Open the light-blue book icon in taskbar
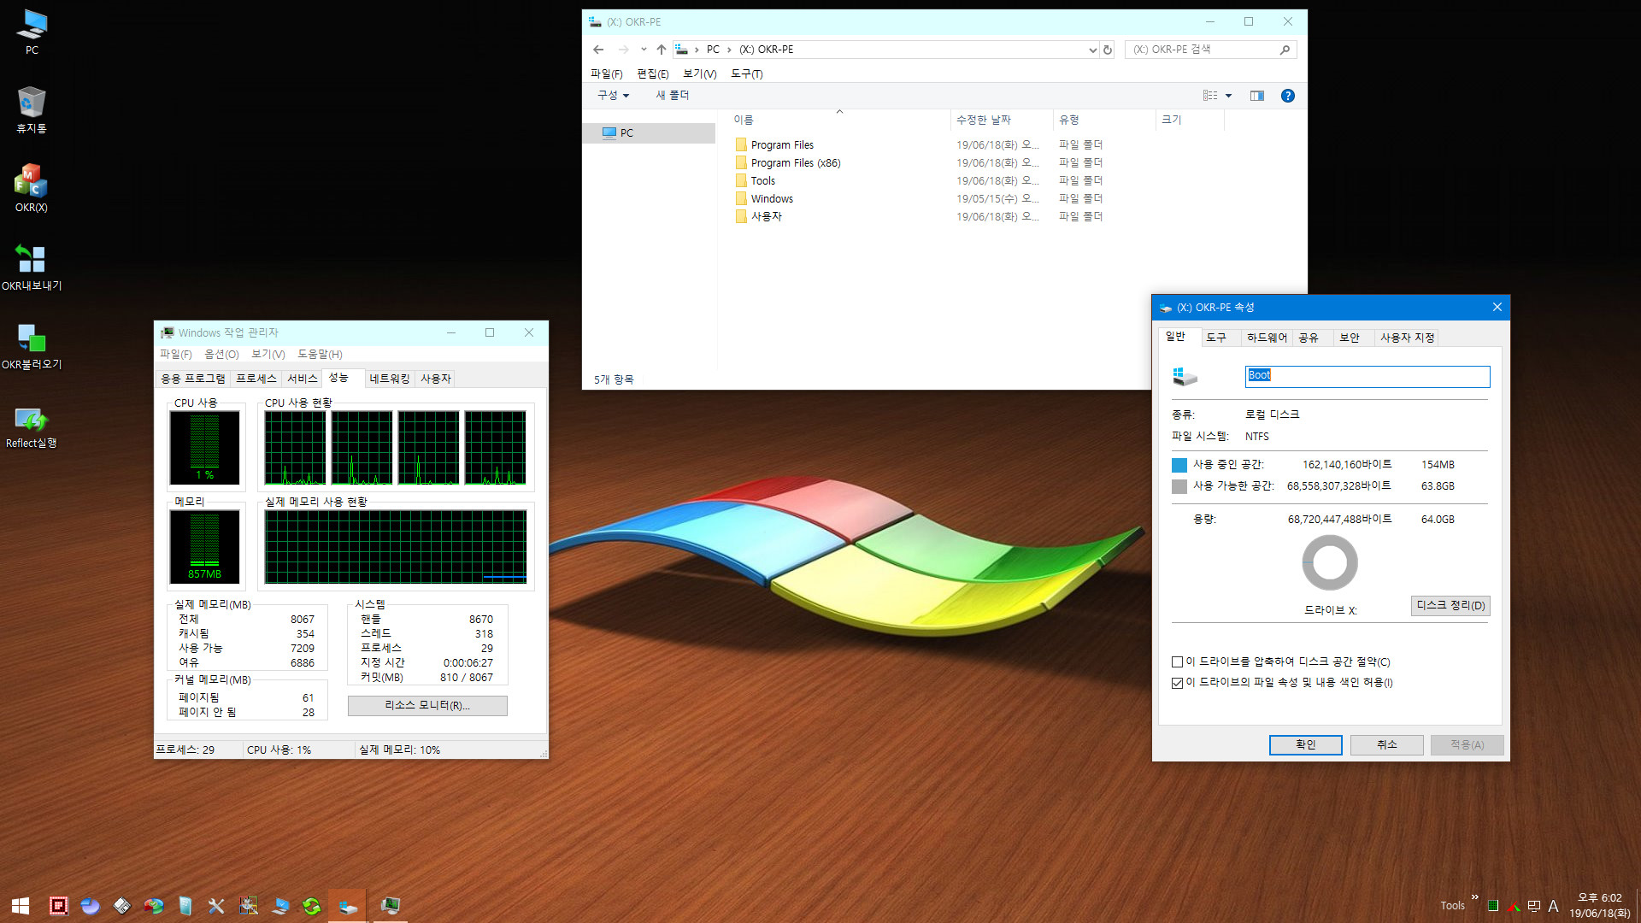The height and width of the screenshot is (923, 1641). tap(185, 906)
